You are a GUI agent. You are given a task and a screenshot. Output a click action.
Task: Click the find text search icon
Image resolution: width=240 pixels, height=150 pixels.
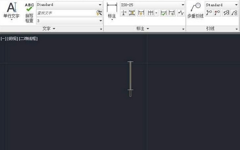pos(100,13)
